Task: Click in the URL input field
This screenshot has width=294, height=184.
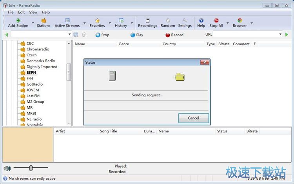Action: [246, 34]
